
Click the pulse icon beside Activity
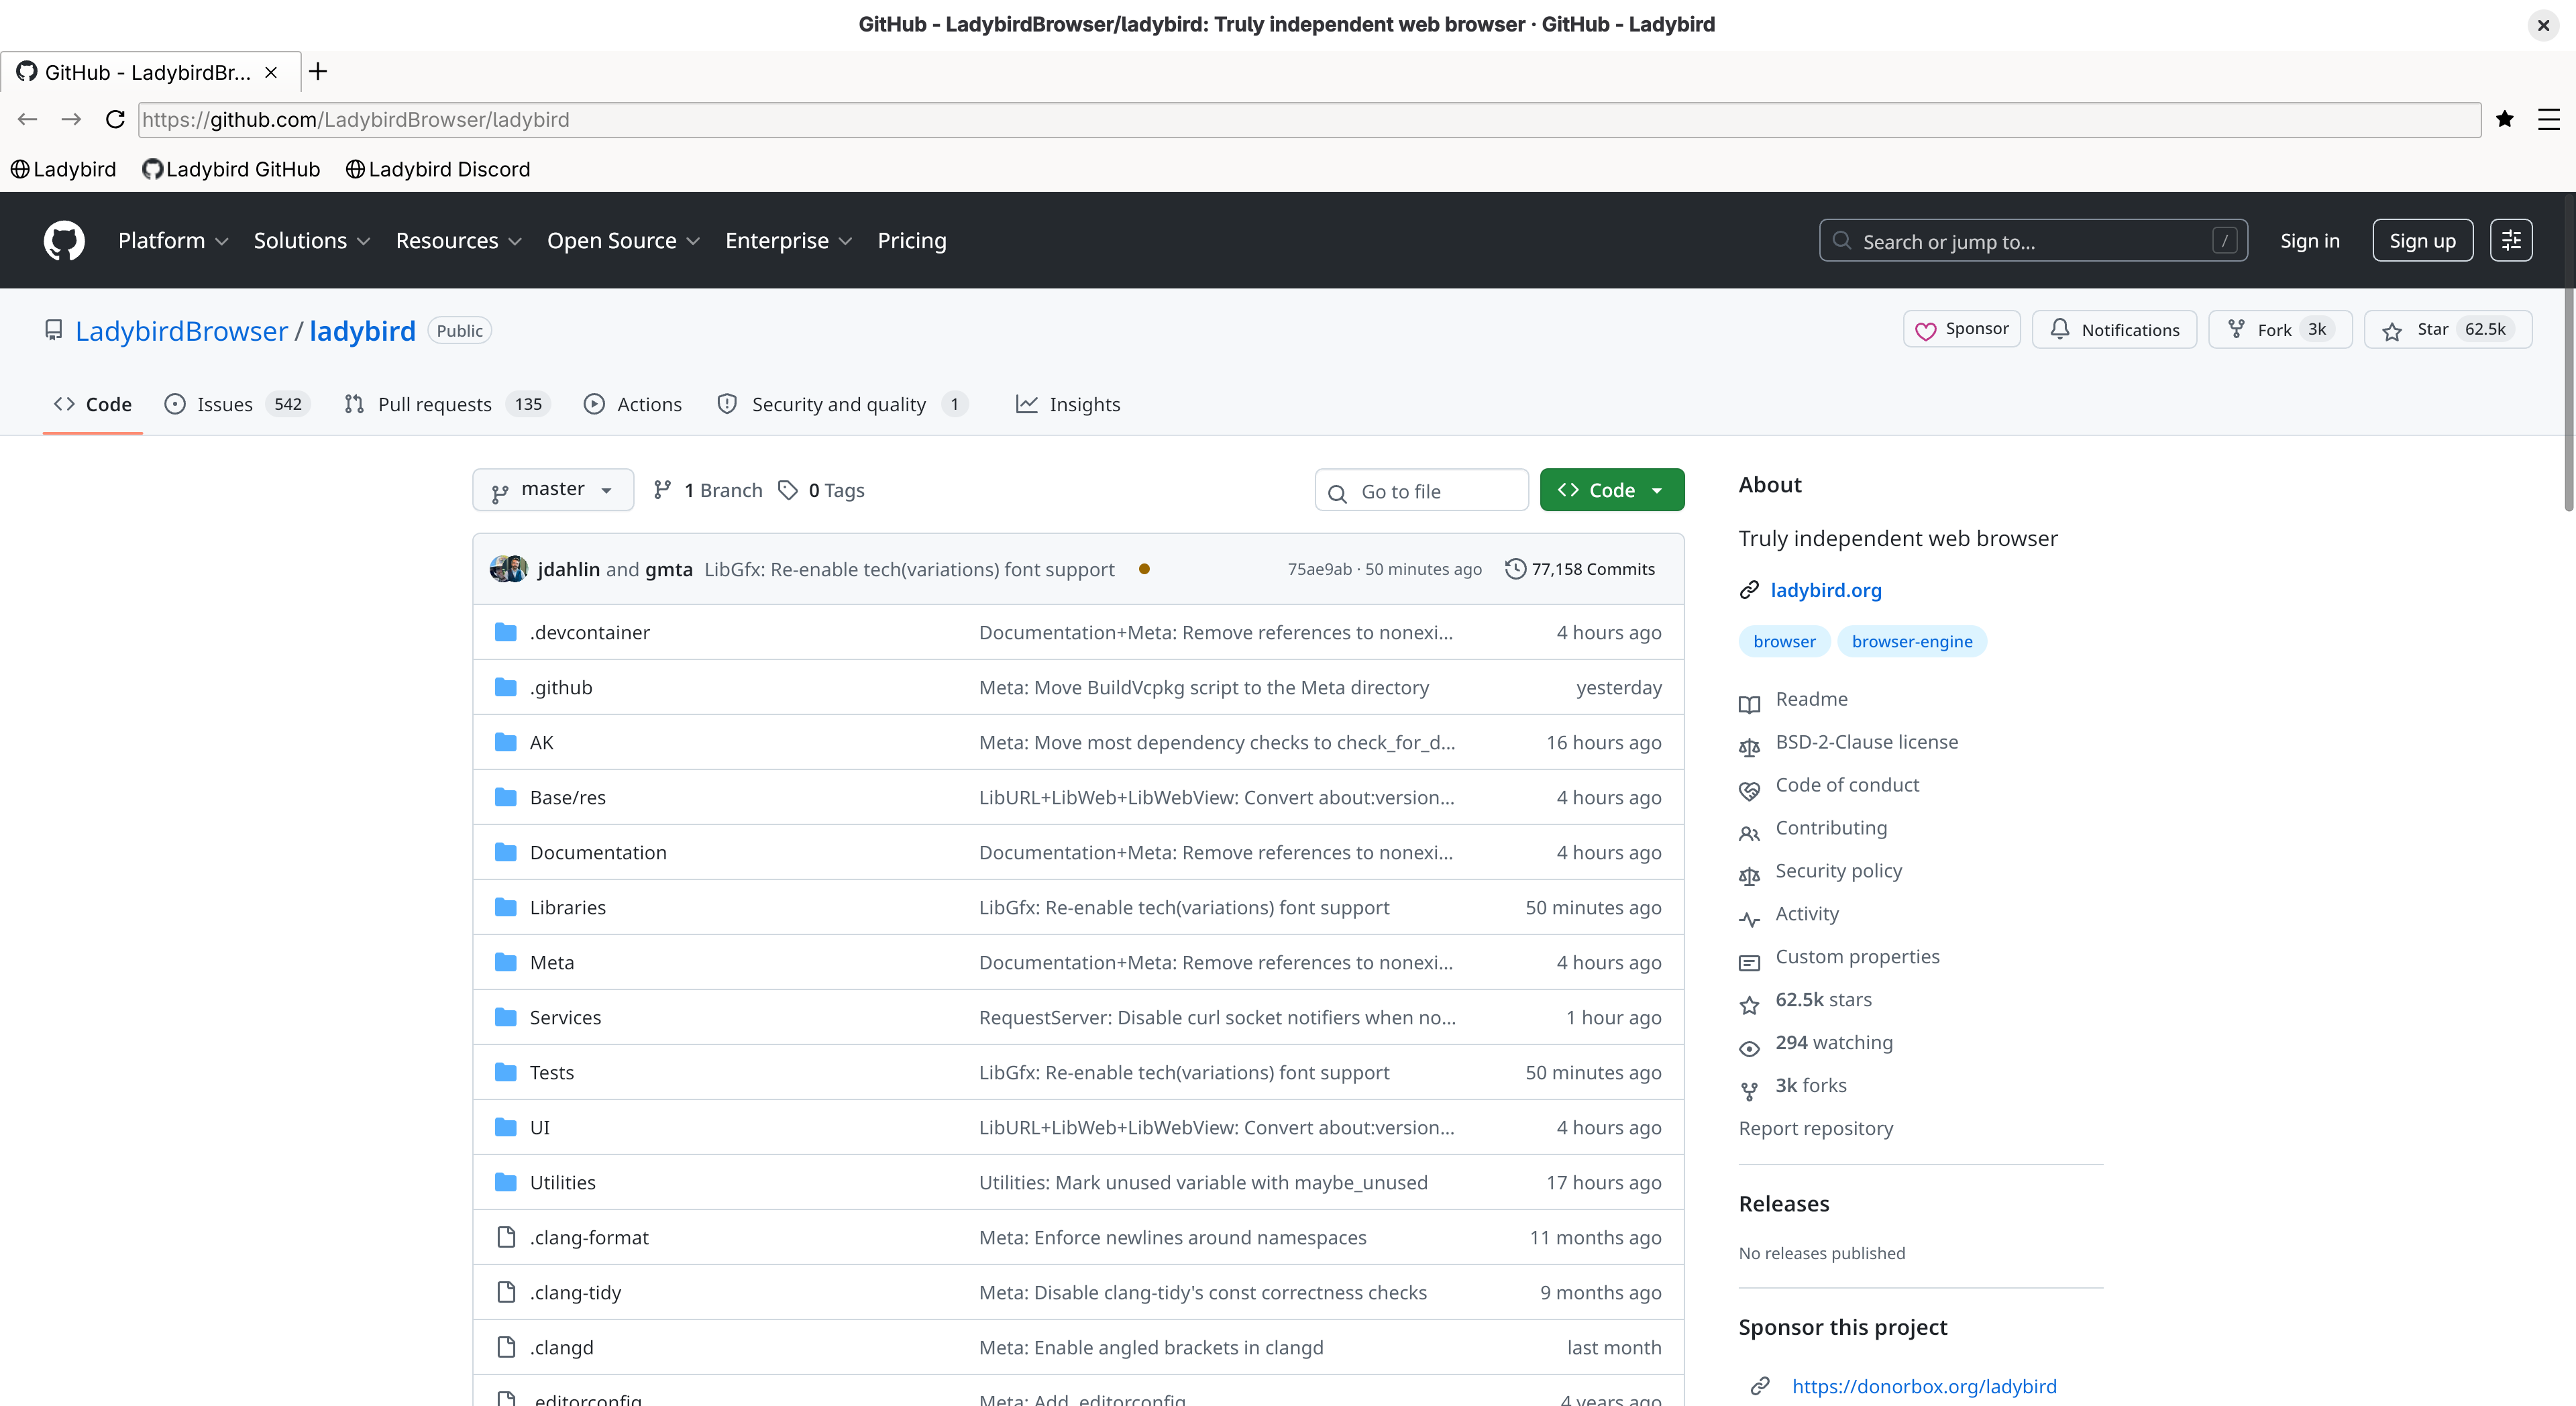pyautogui.click(x=1749, y=919)
